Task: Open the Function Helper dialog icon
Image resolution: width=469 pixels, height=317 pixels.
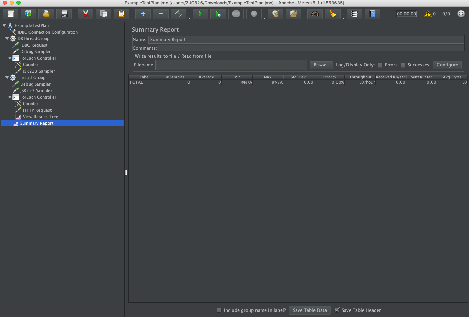Action: pos(354,14)
